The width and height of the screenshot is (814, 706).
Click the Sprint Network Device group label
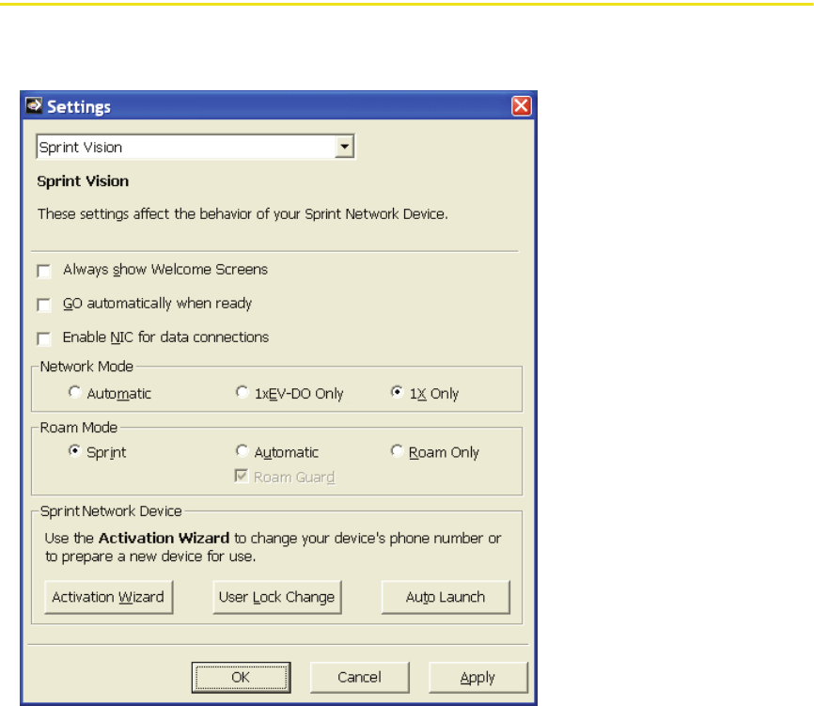[111, 511]
